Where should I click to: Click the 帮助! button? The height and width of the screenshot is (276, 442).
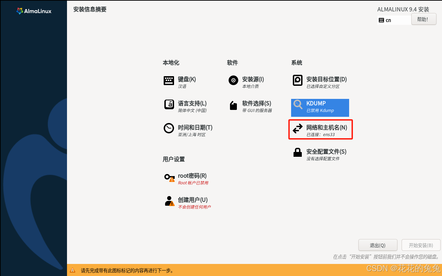tap(424, 19)
